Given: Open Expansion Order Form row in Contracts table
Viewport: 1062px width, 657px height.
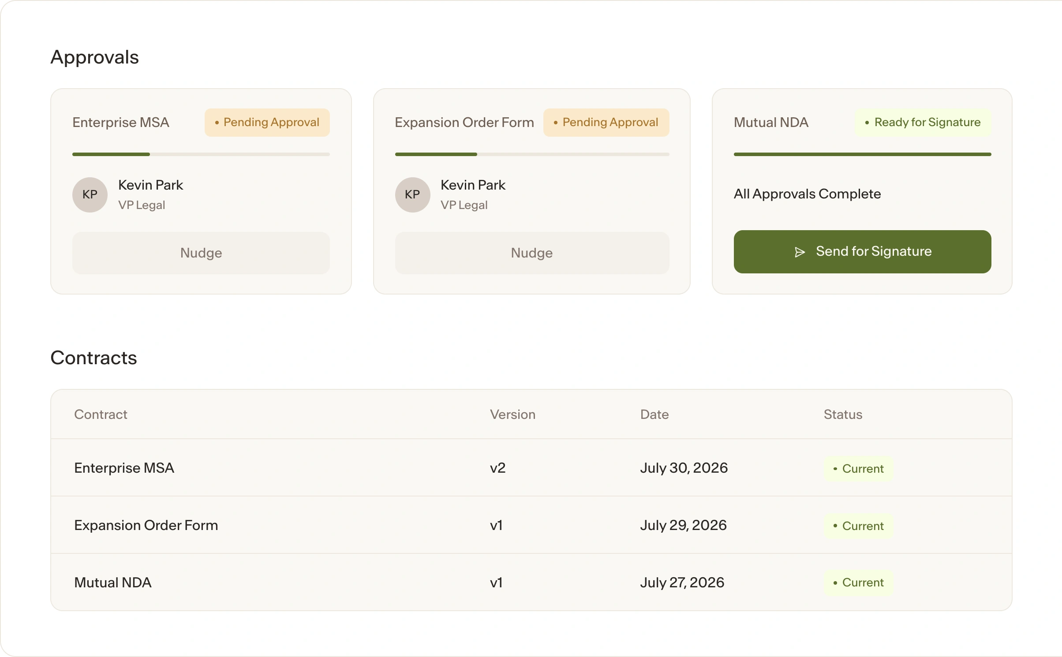Looking at the screenshot, I should click(x=531, y=525).
